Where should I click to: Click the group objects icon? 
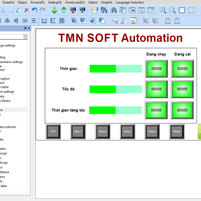tap(146, 21)
